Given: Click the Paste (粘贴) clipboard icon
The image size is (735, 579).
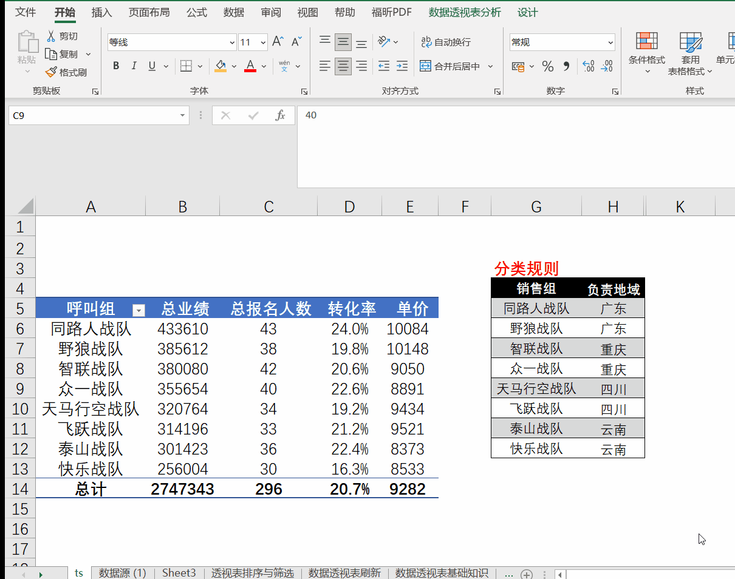Looking at the screenshot, I should tap(27, 42).
